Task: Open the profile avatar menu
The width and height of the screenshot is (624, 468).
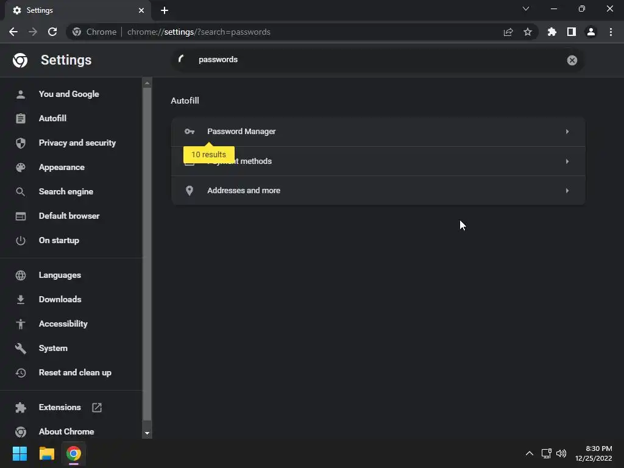Action: coord(591,32)
